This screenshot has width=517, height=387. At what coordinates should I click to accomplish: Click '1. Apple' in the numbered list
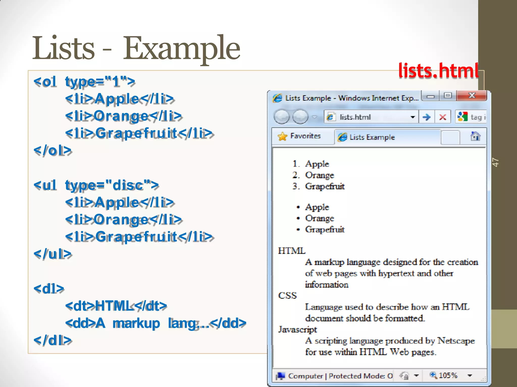[x=311, y=164]
